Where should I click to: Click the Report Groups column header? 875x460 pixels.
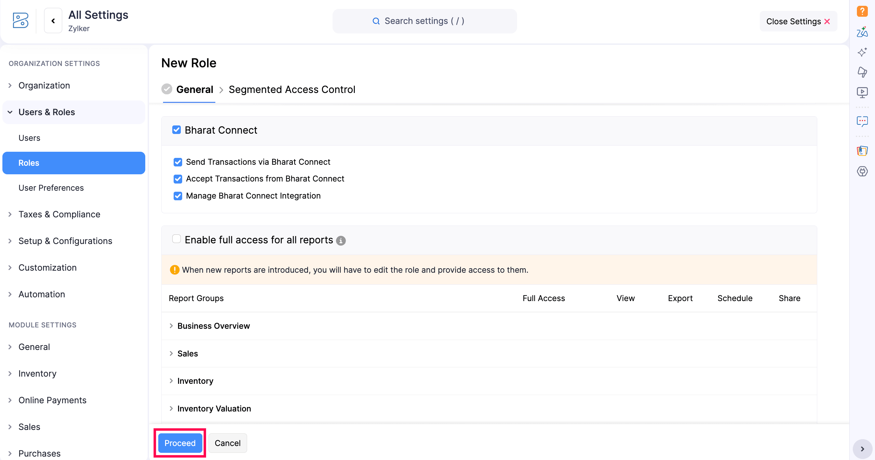pos(196,298)
